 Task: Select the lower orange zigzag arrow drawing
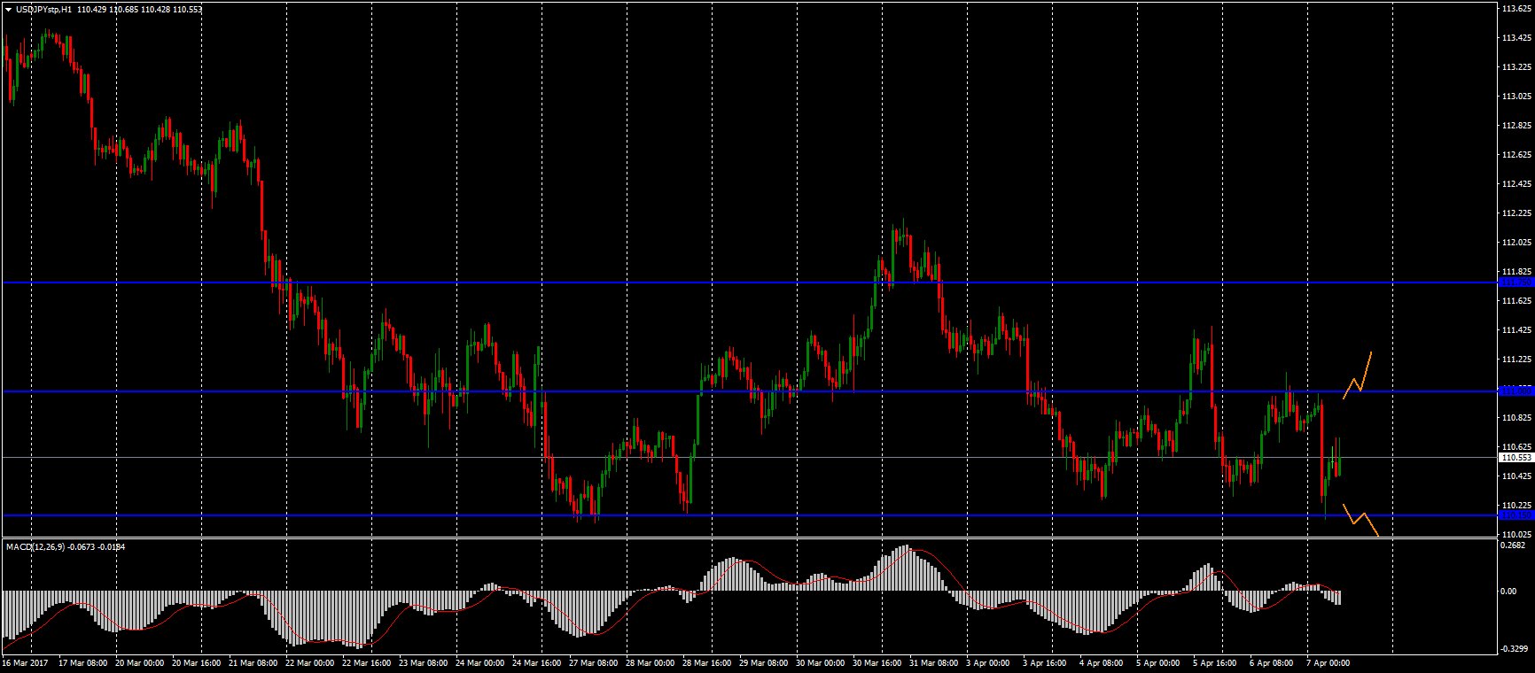tap(1360, 520)
